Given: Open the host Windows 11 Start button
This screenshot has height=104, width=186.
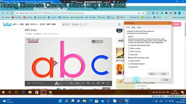Looking at the screenshot, I should pyautogui.click(x=60, y=101).
